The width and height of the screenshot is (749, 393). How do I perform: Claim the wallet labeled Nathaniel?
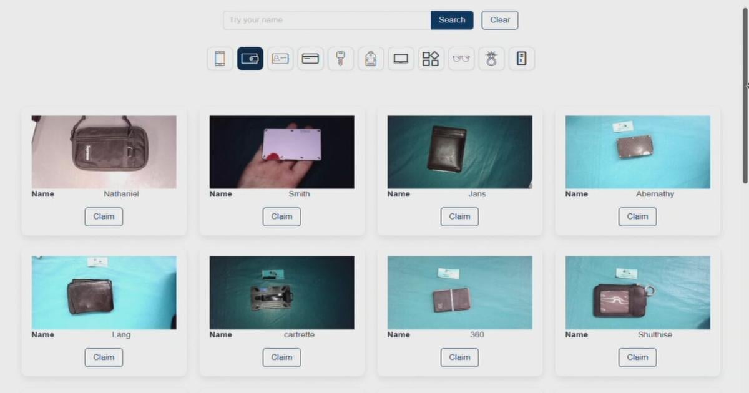tap(104, 216)
